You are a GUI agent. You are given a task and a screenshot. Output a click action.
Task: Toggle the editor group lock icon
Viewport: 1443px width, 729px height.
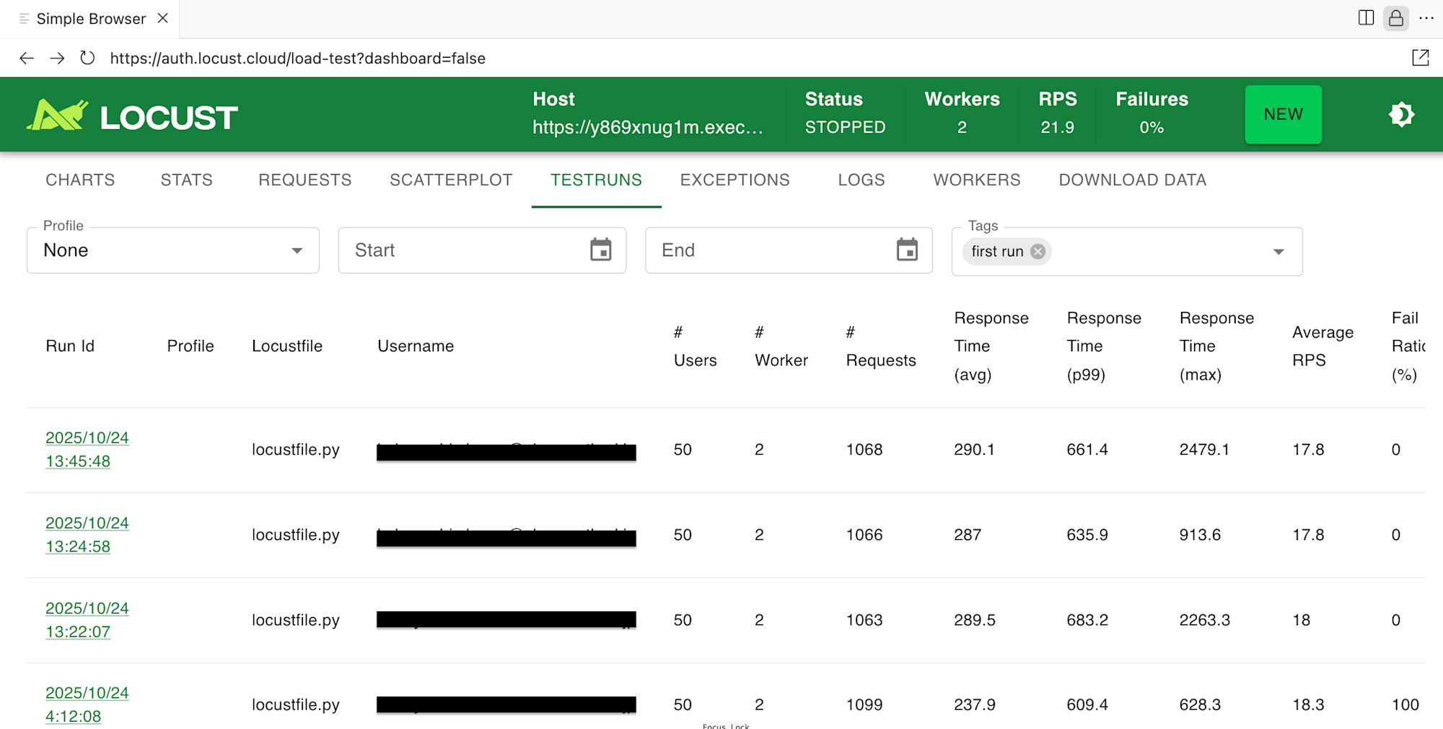pyautogui.click(x=1395, y=18)
